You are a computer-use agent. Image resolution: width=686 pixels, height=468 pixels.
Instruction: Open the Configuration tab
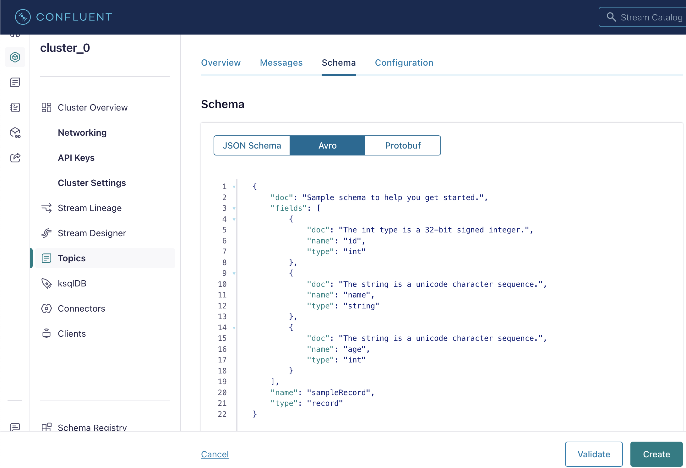pos(404,63)
